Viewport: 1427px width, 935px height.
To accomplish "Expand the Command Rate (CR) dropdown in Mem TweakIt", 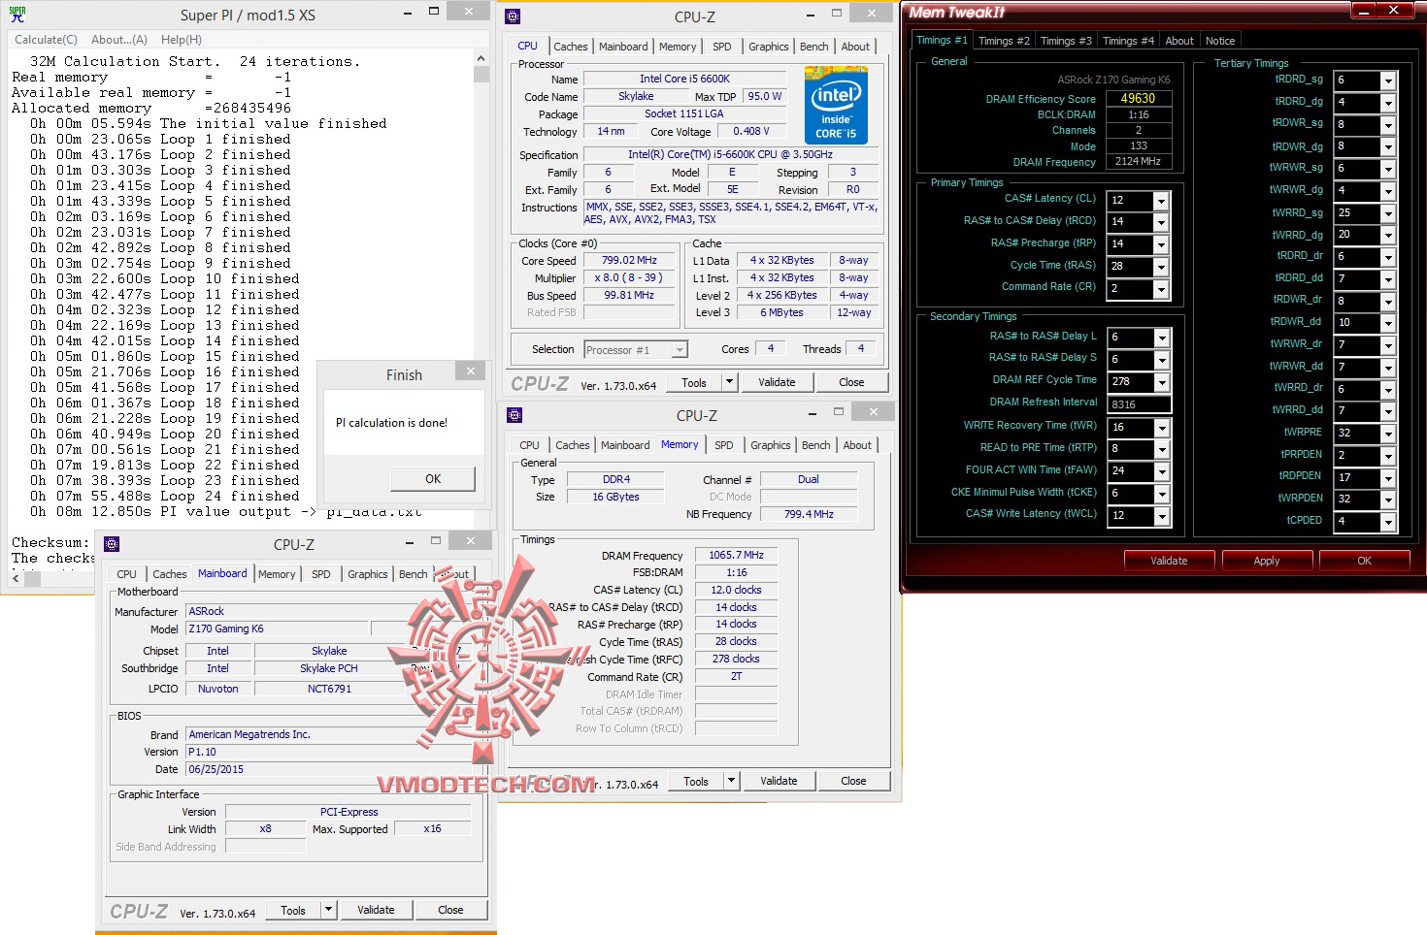I will pyautogui.click(x=1161, y=290).
